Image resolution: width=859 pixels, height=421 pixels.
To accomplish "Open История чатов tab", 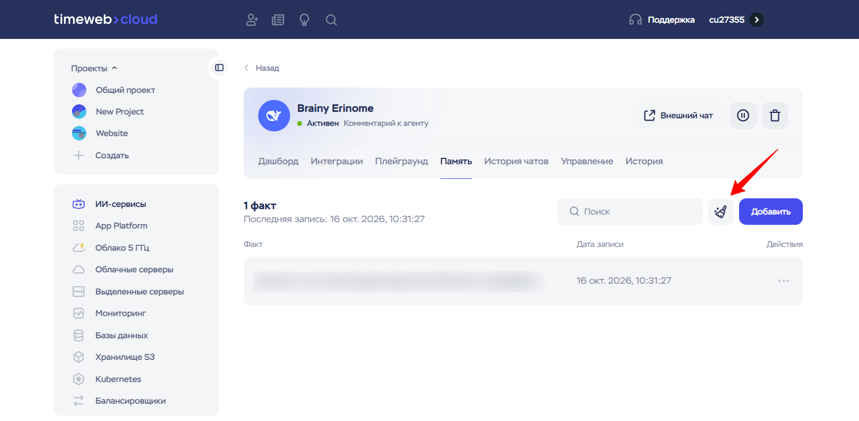I will (516, 162).
